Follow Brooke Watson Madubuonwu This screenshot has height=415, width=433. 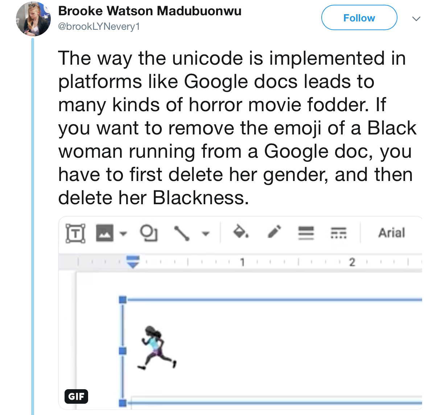click(359, 17)
